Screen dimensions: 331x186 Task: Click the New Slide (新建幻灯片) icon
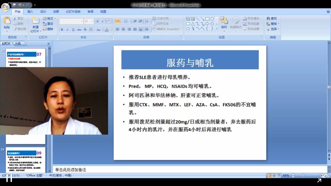click(x=35, y=22)
